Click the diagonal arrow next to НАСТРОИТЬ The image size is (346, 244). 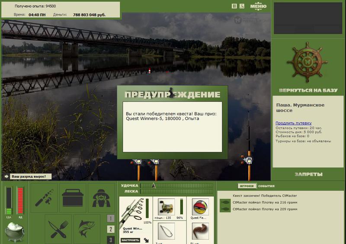pyautogui.click(x=146, y=240)
